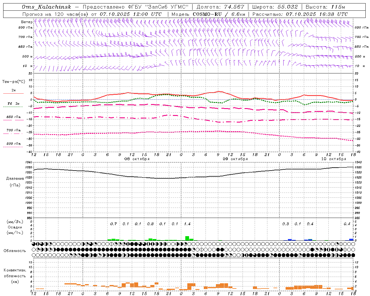The height and width of the screenshot is (296, 370).
Task: Click the (мм/1ч.) precipitation unit label
Action: point(15,233)
